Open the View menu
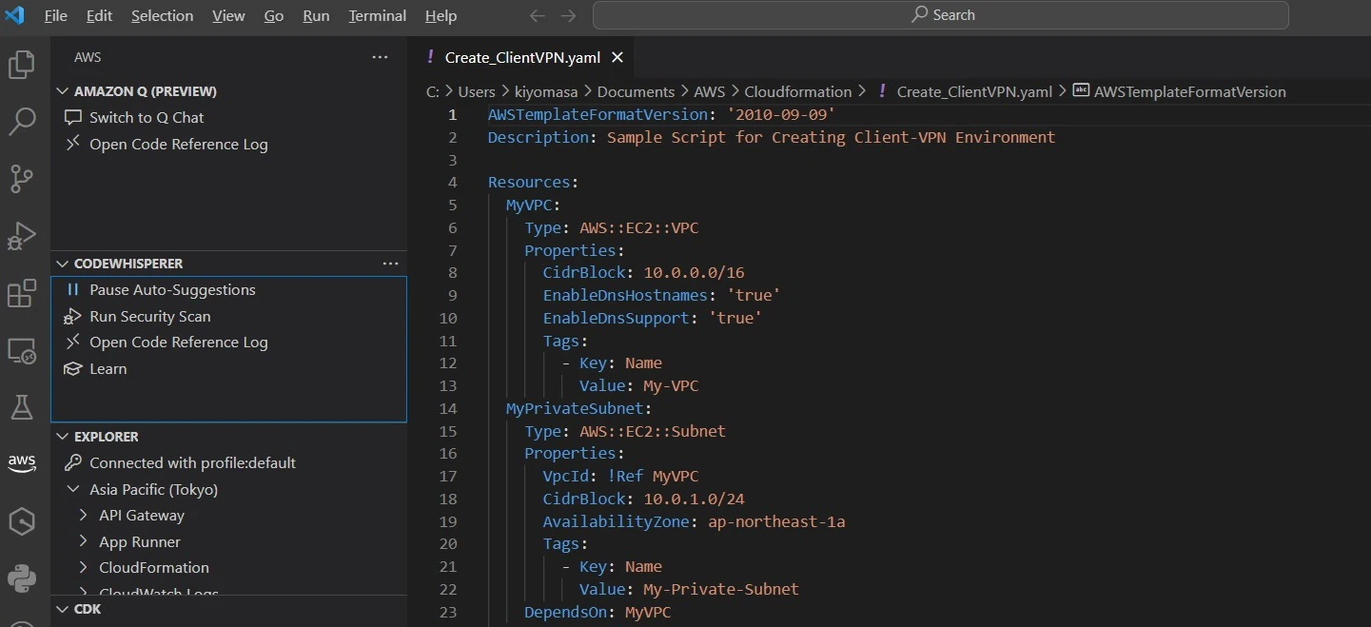The height and width of the screenshot is (627, 1371). [228, 15]
